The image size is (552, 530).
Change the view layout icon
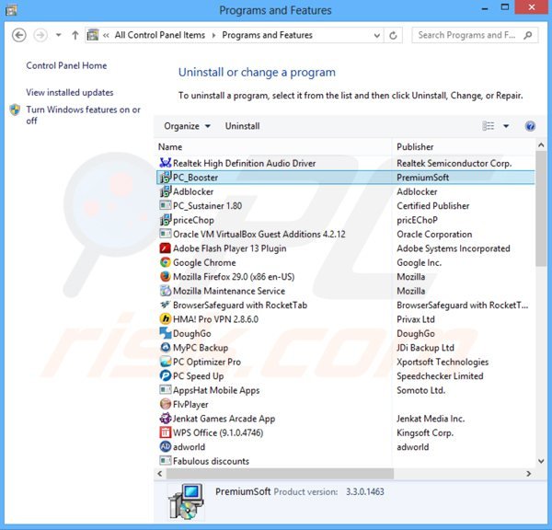489,126
